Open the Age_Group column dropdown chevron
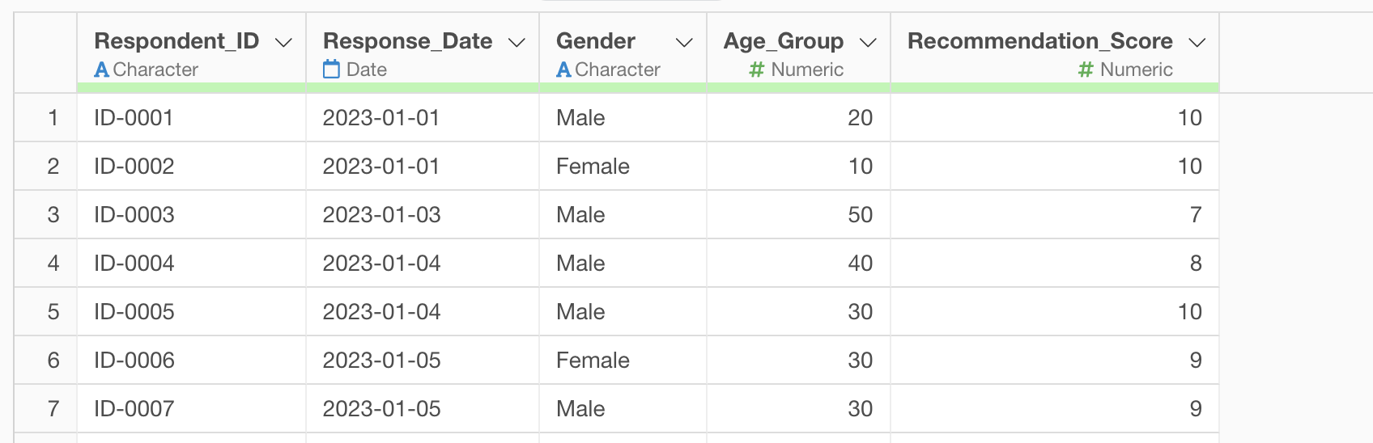This screenshot has height=443, width=1373. tap(868, 43)
